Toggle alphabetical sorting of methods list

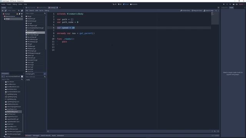click(x=45, y=74)
